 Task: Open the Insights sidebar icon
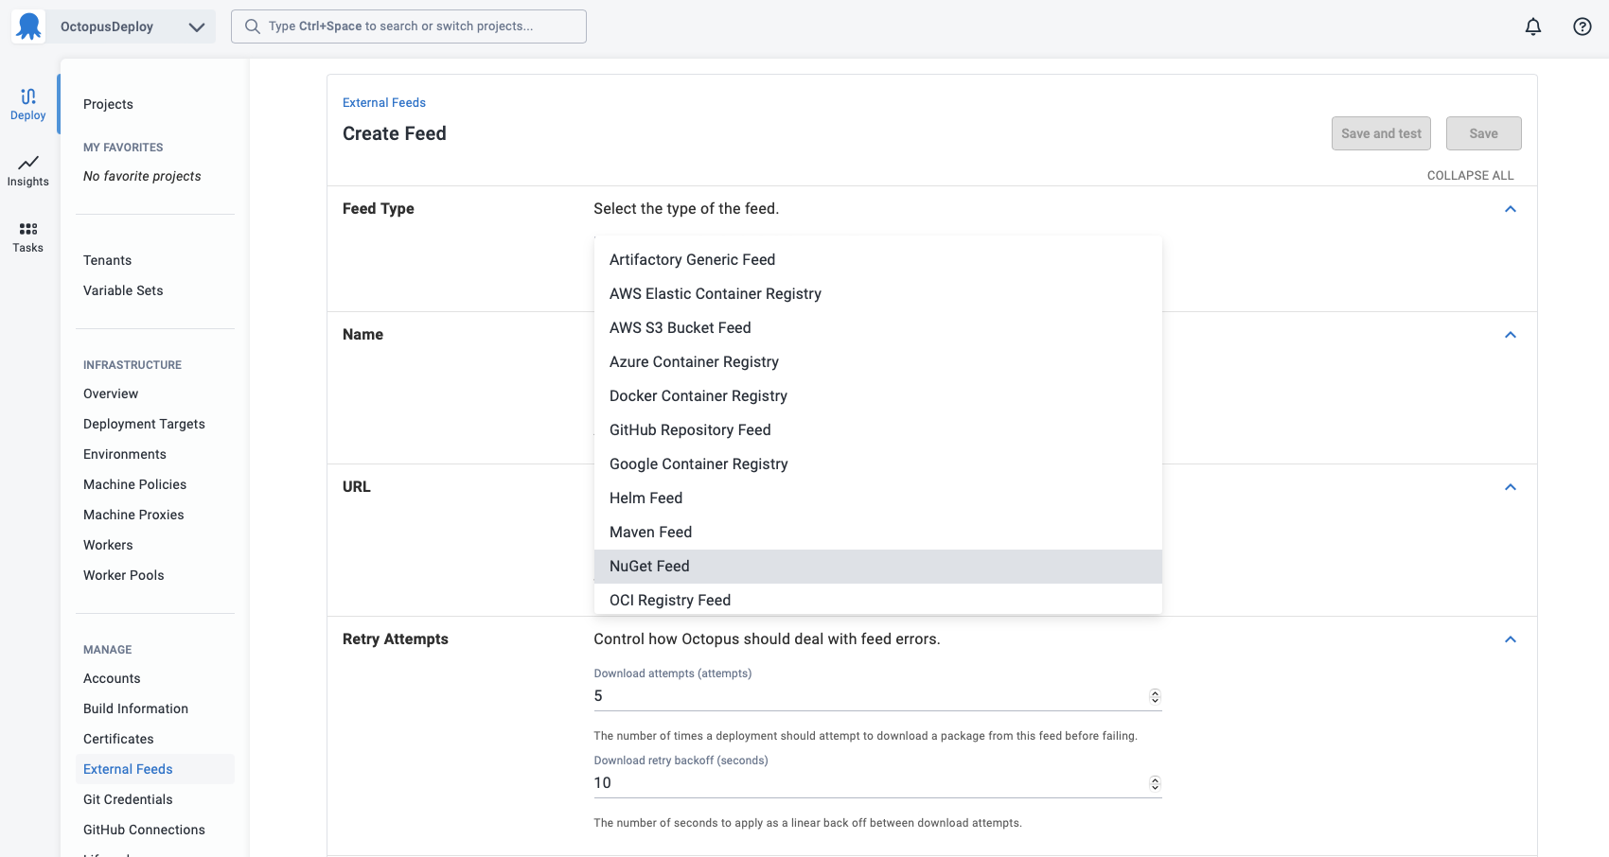28,170
